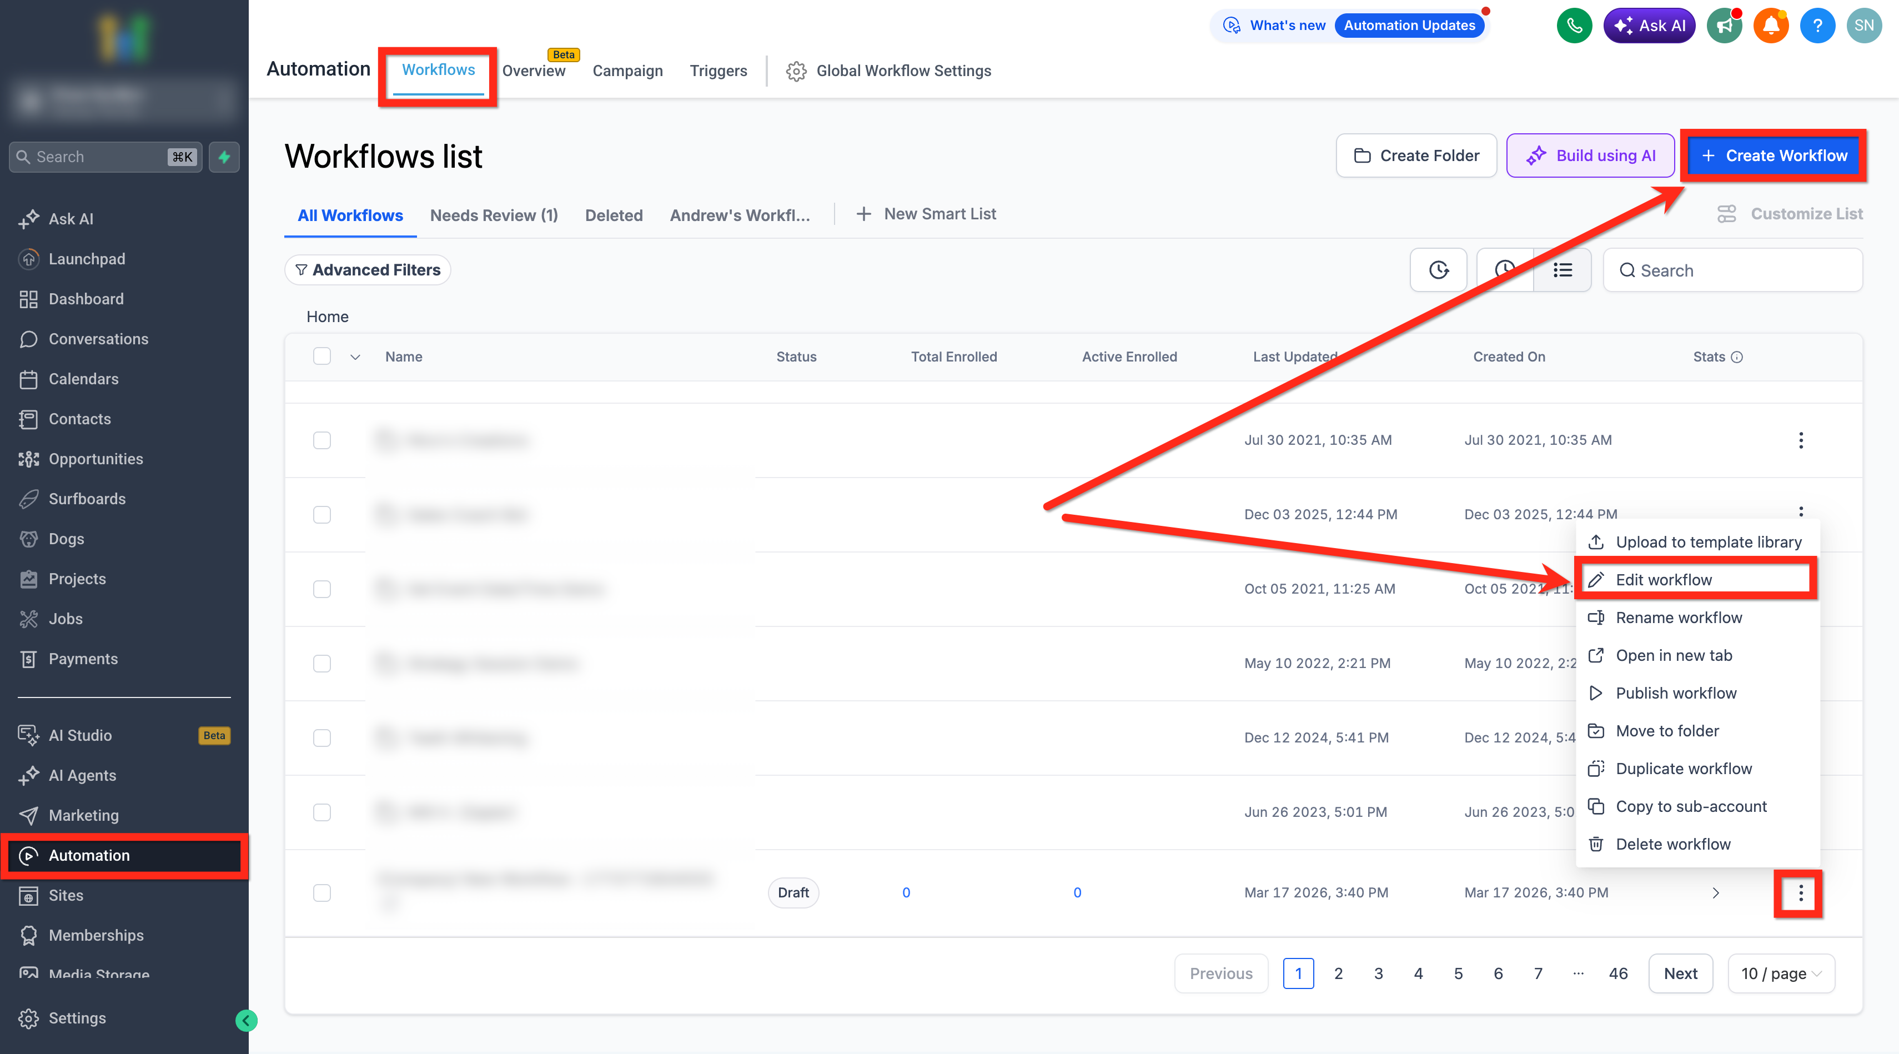
Task: Open the blue help question mark
Action: pyautogui.click(x=1817, y=26)
